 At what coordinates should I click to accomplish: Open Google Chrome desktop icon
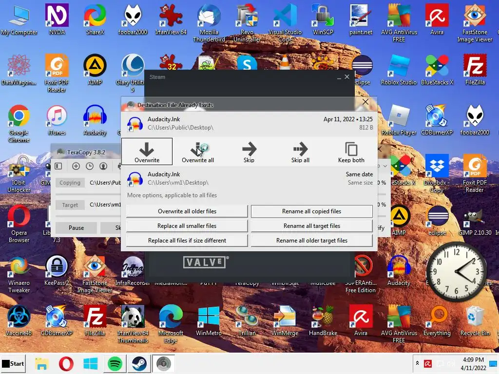tap(19, 123)
